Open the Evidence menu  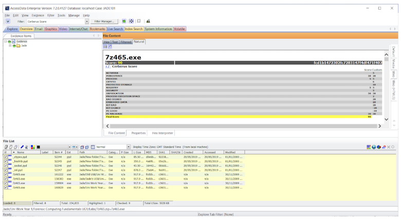tap(38, 15)
